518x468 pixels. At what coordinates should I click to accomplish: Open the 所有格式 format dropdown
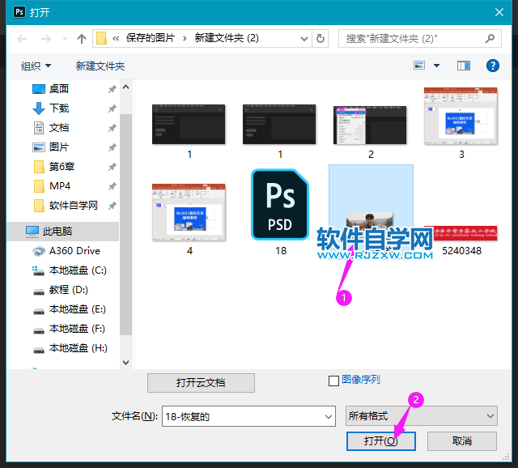click(x=422, y=416)
